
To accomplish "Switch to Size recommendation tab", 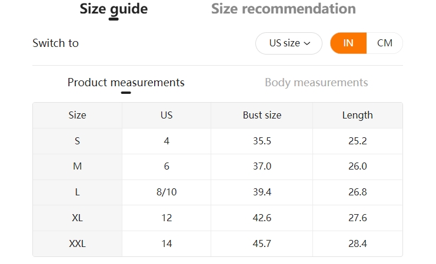I will (284, 9).
